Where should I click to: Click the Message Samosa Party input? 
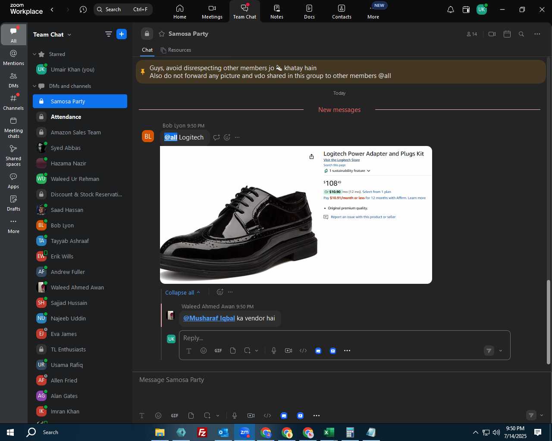(341, 380)
